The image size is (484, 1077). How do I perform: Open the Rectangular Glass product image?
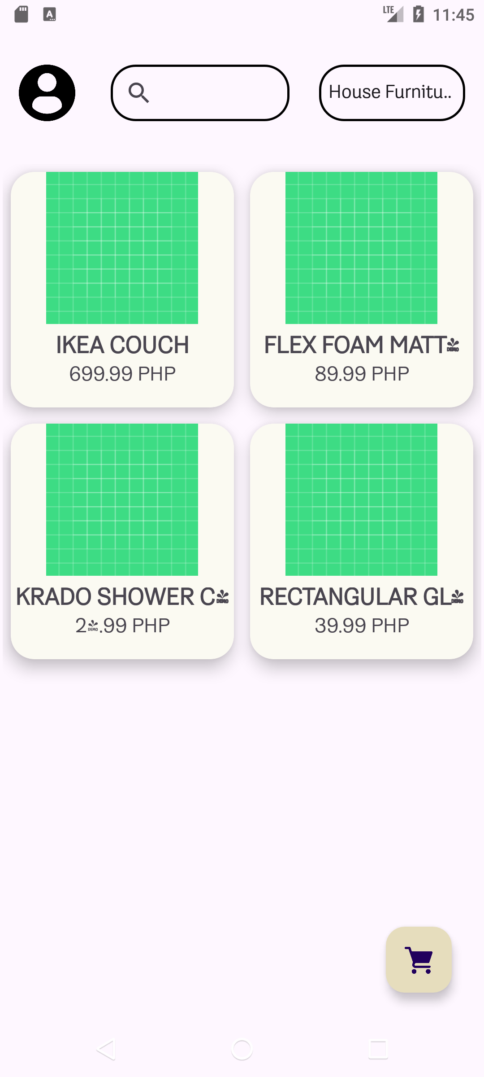[x=361, y=499]
